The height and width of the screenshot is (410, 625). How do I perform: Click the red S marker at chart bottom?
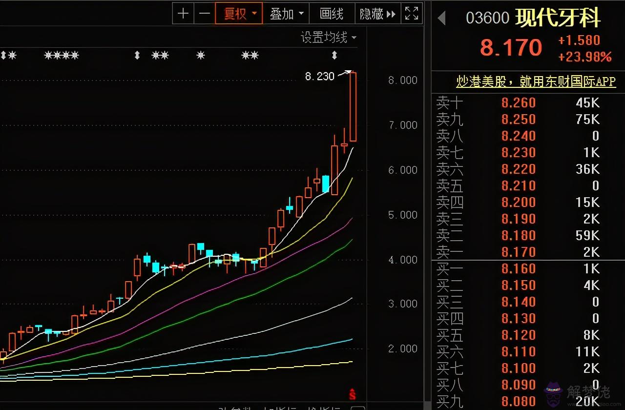352,393
